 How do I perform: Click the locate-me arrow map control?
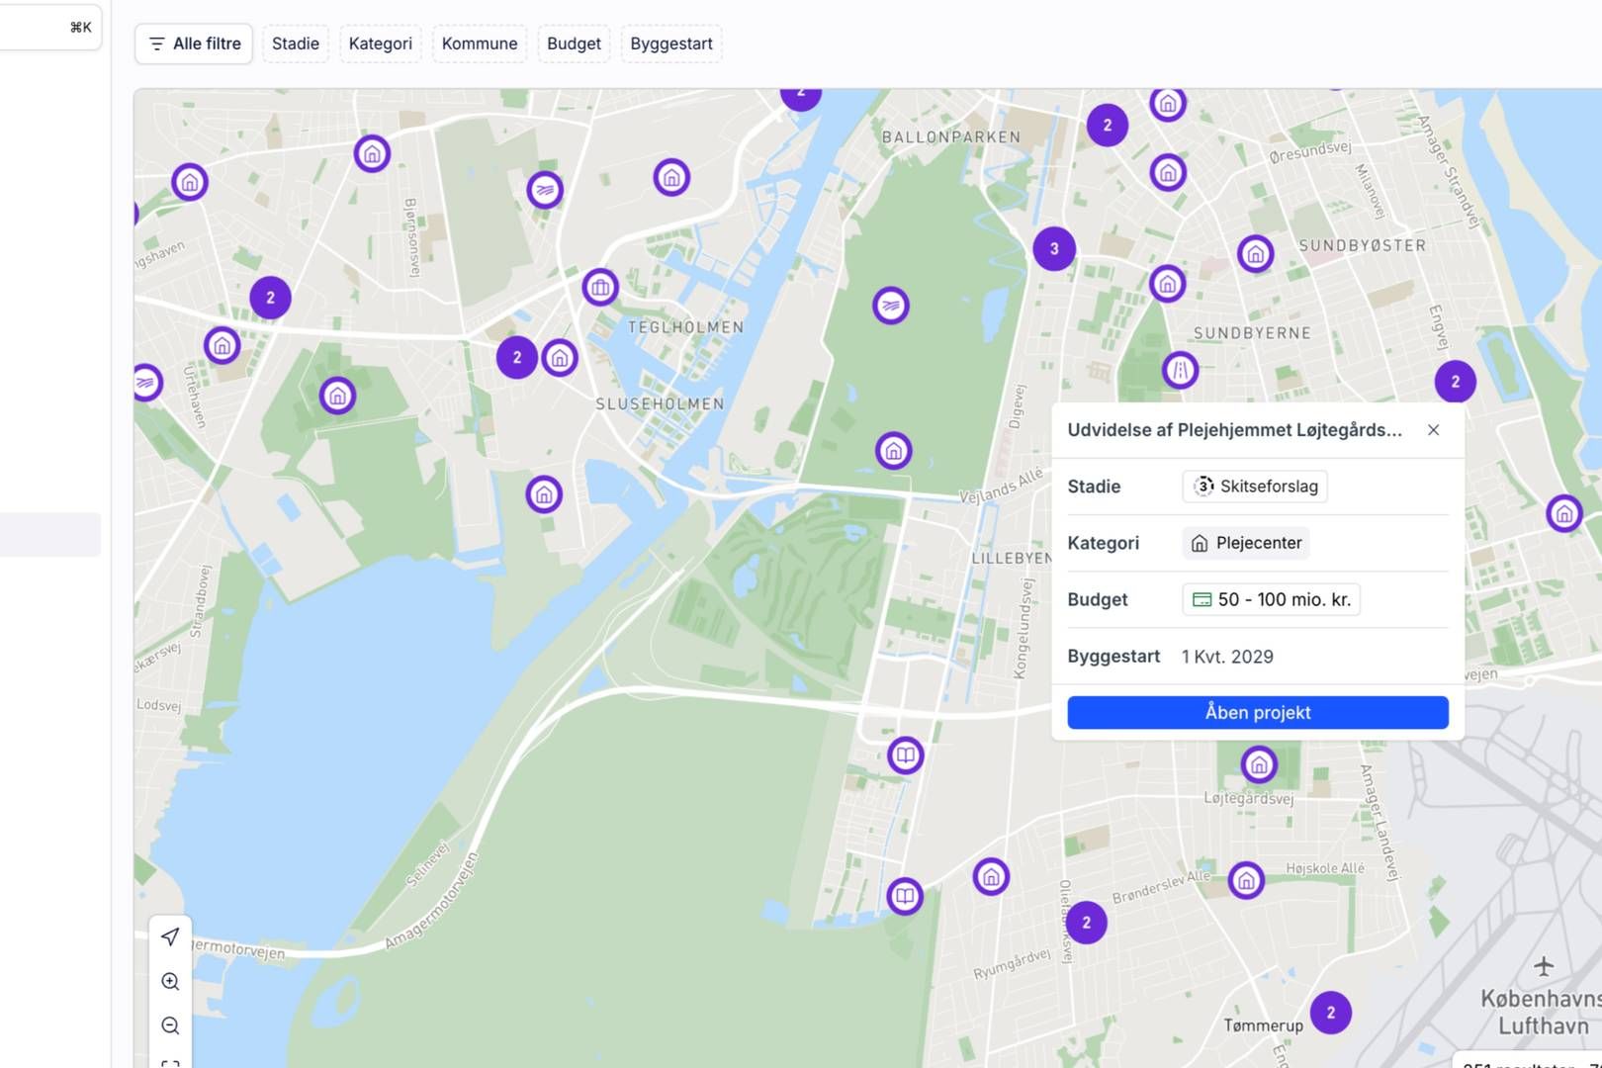(x=170, y=936)
